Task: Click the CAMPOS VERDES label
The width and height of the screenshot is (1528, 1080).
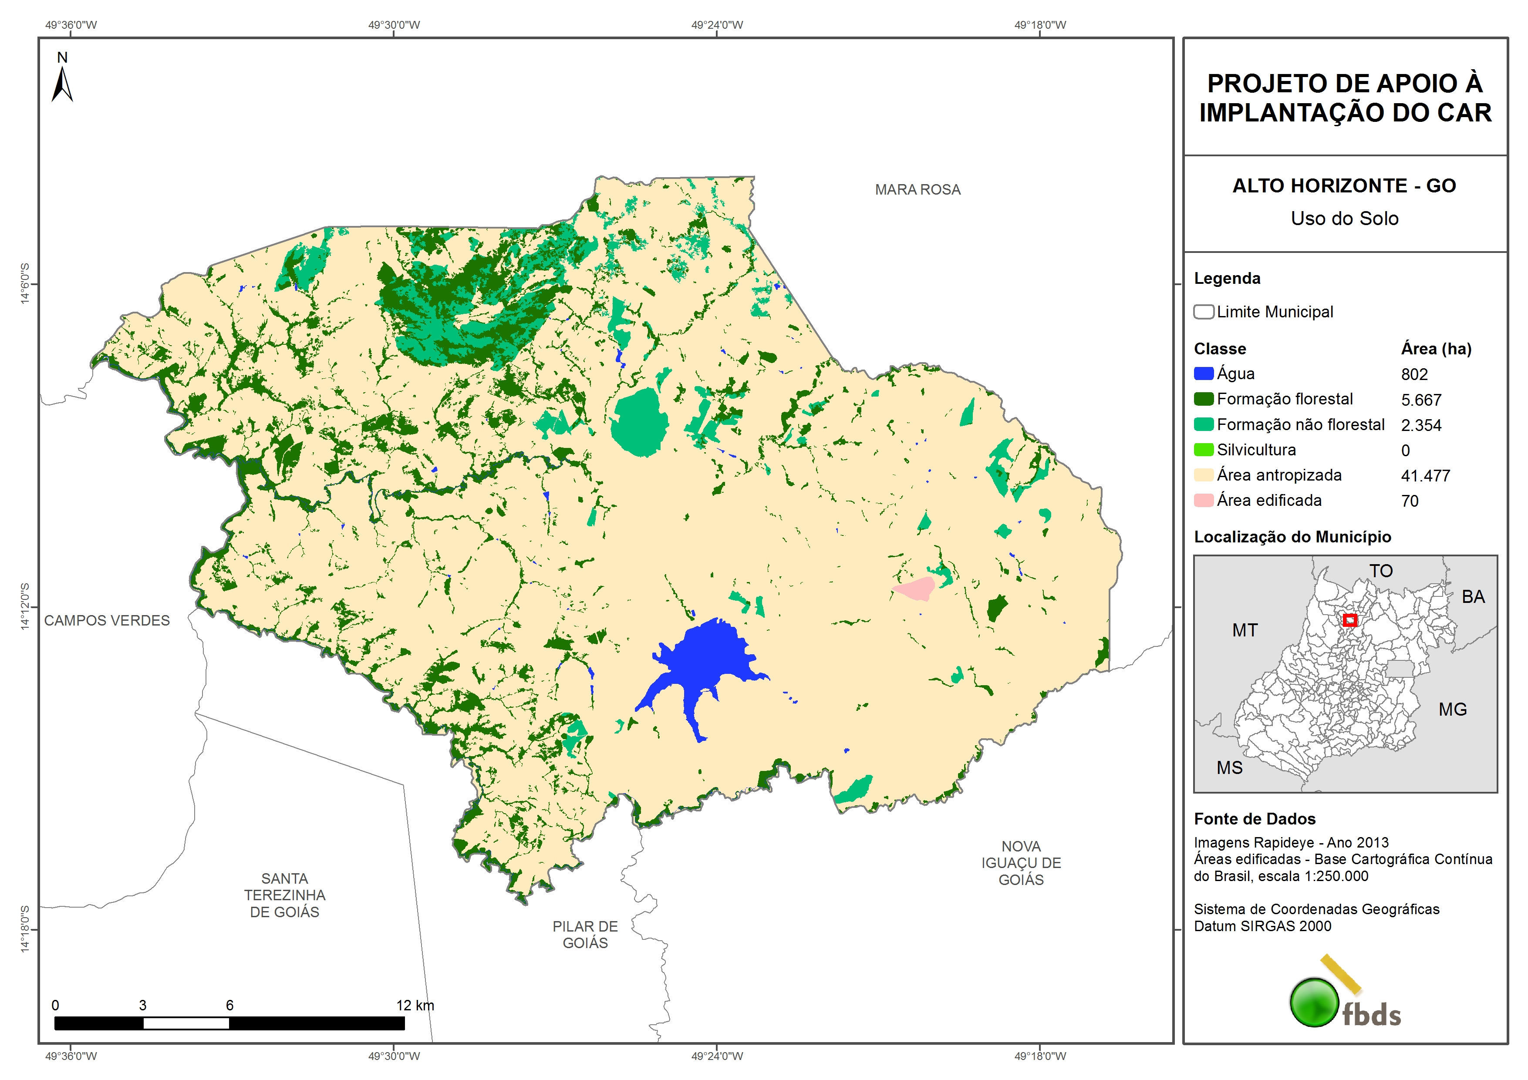Action: [x=107, y=620]
